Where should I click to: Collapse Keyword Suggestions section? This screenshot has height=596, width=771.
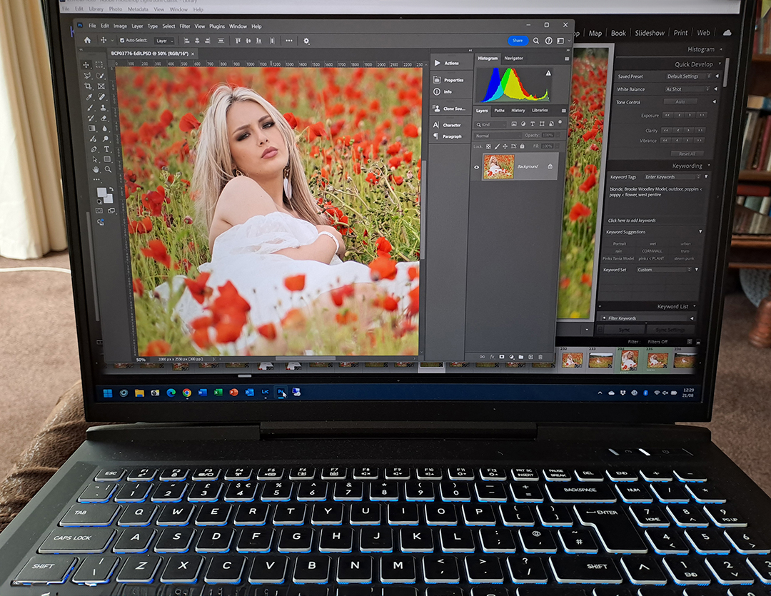coord(701,231)
